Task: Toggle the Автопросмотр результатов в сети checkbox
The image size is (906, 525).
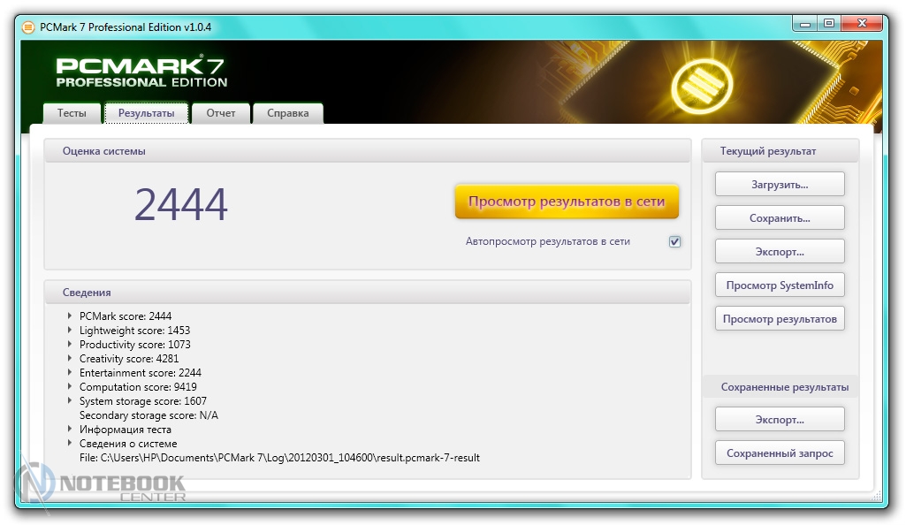Action: coord(675,241)
